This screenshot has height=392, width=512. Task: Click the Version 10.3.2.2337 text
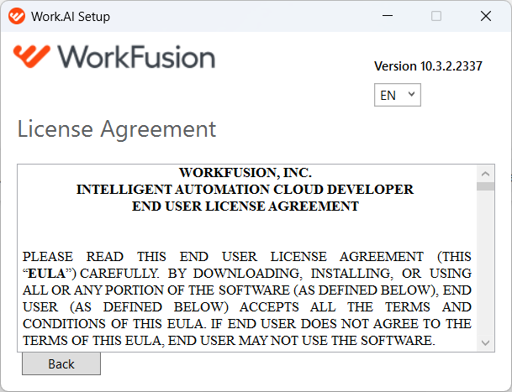pyautogui.click(x=428, y=66)
